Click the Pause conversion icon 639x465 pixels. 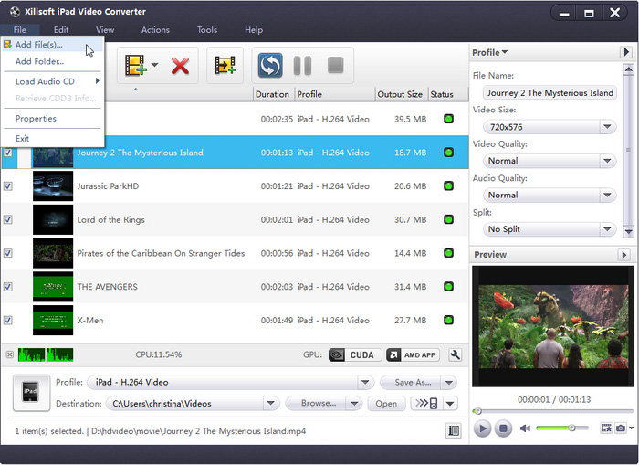tap(302, 65)
